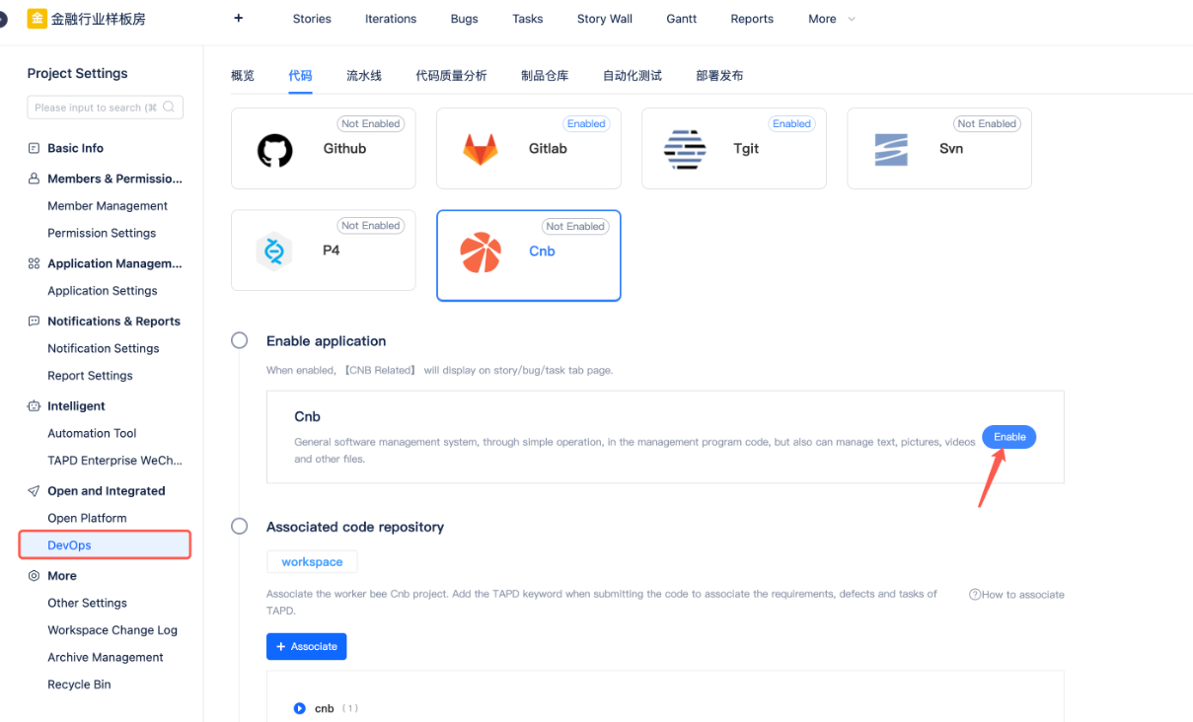Click the Svn logo icon

(x=891, y=150)
